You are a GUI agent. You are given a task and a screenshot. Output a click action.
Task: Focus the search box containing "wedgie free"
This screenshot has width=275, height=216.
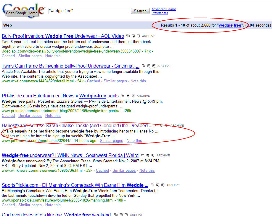pos(89,11)
